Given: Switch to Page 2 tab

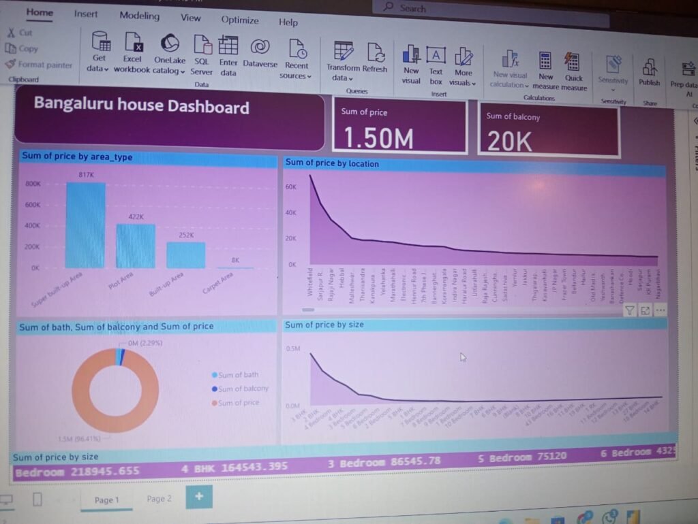Looking at the screenshot, I should pos(159,499).
